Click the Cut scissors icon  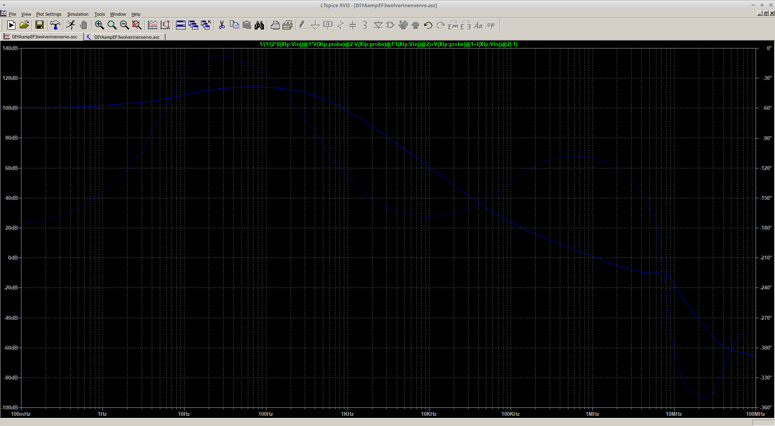coord(222,25)
